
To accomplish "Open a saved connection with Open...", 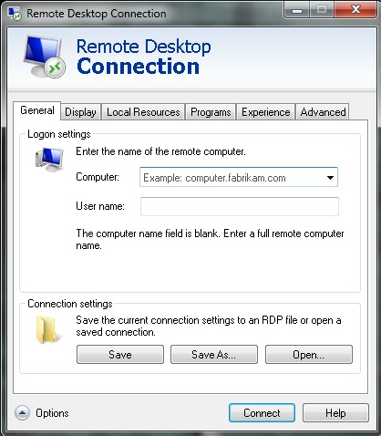I will [x=309, y=355].
